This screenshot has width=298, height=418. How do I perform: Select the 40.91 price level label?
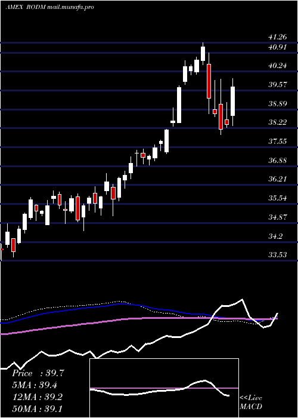[x=278, y=47]
